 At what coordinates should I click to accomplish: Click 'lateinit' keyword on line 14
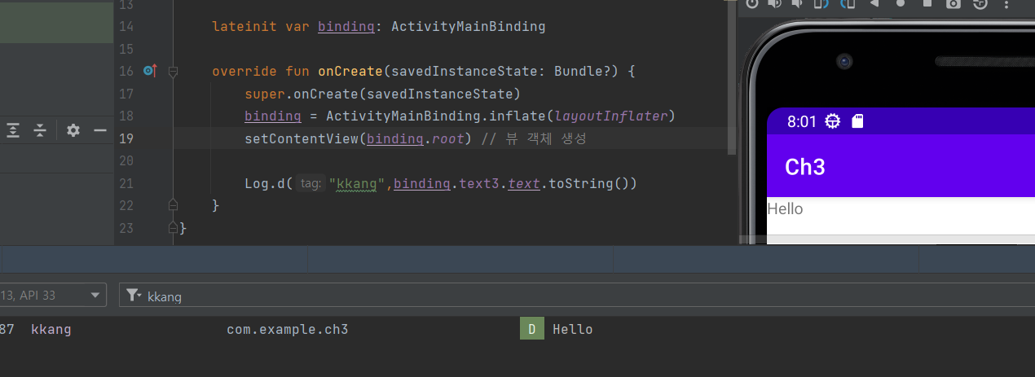point(244,27)
